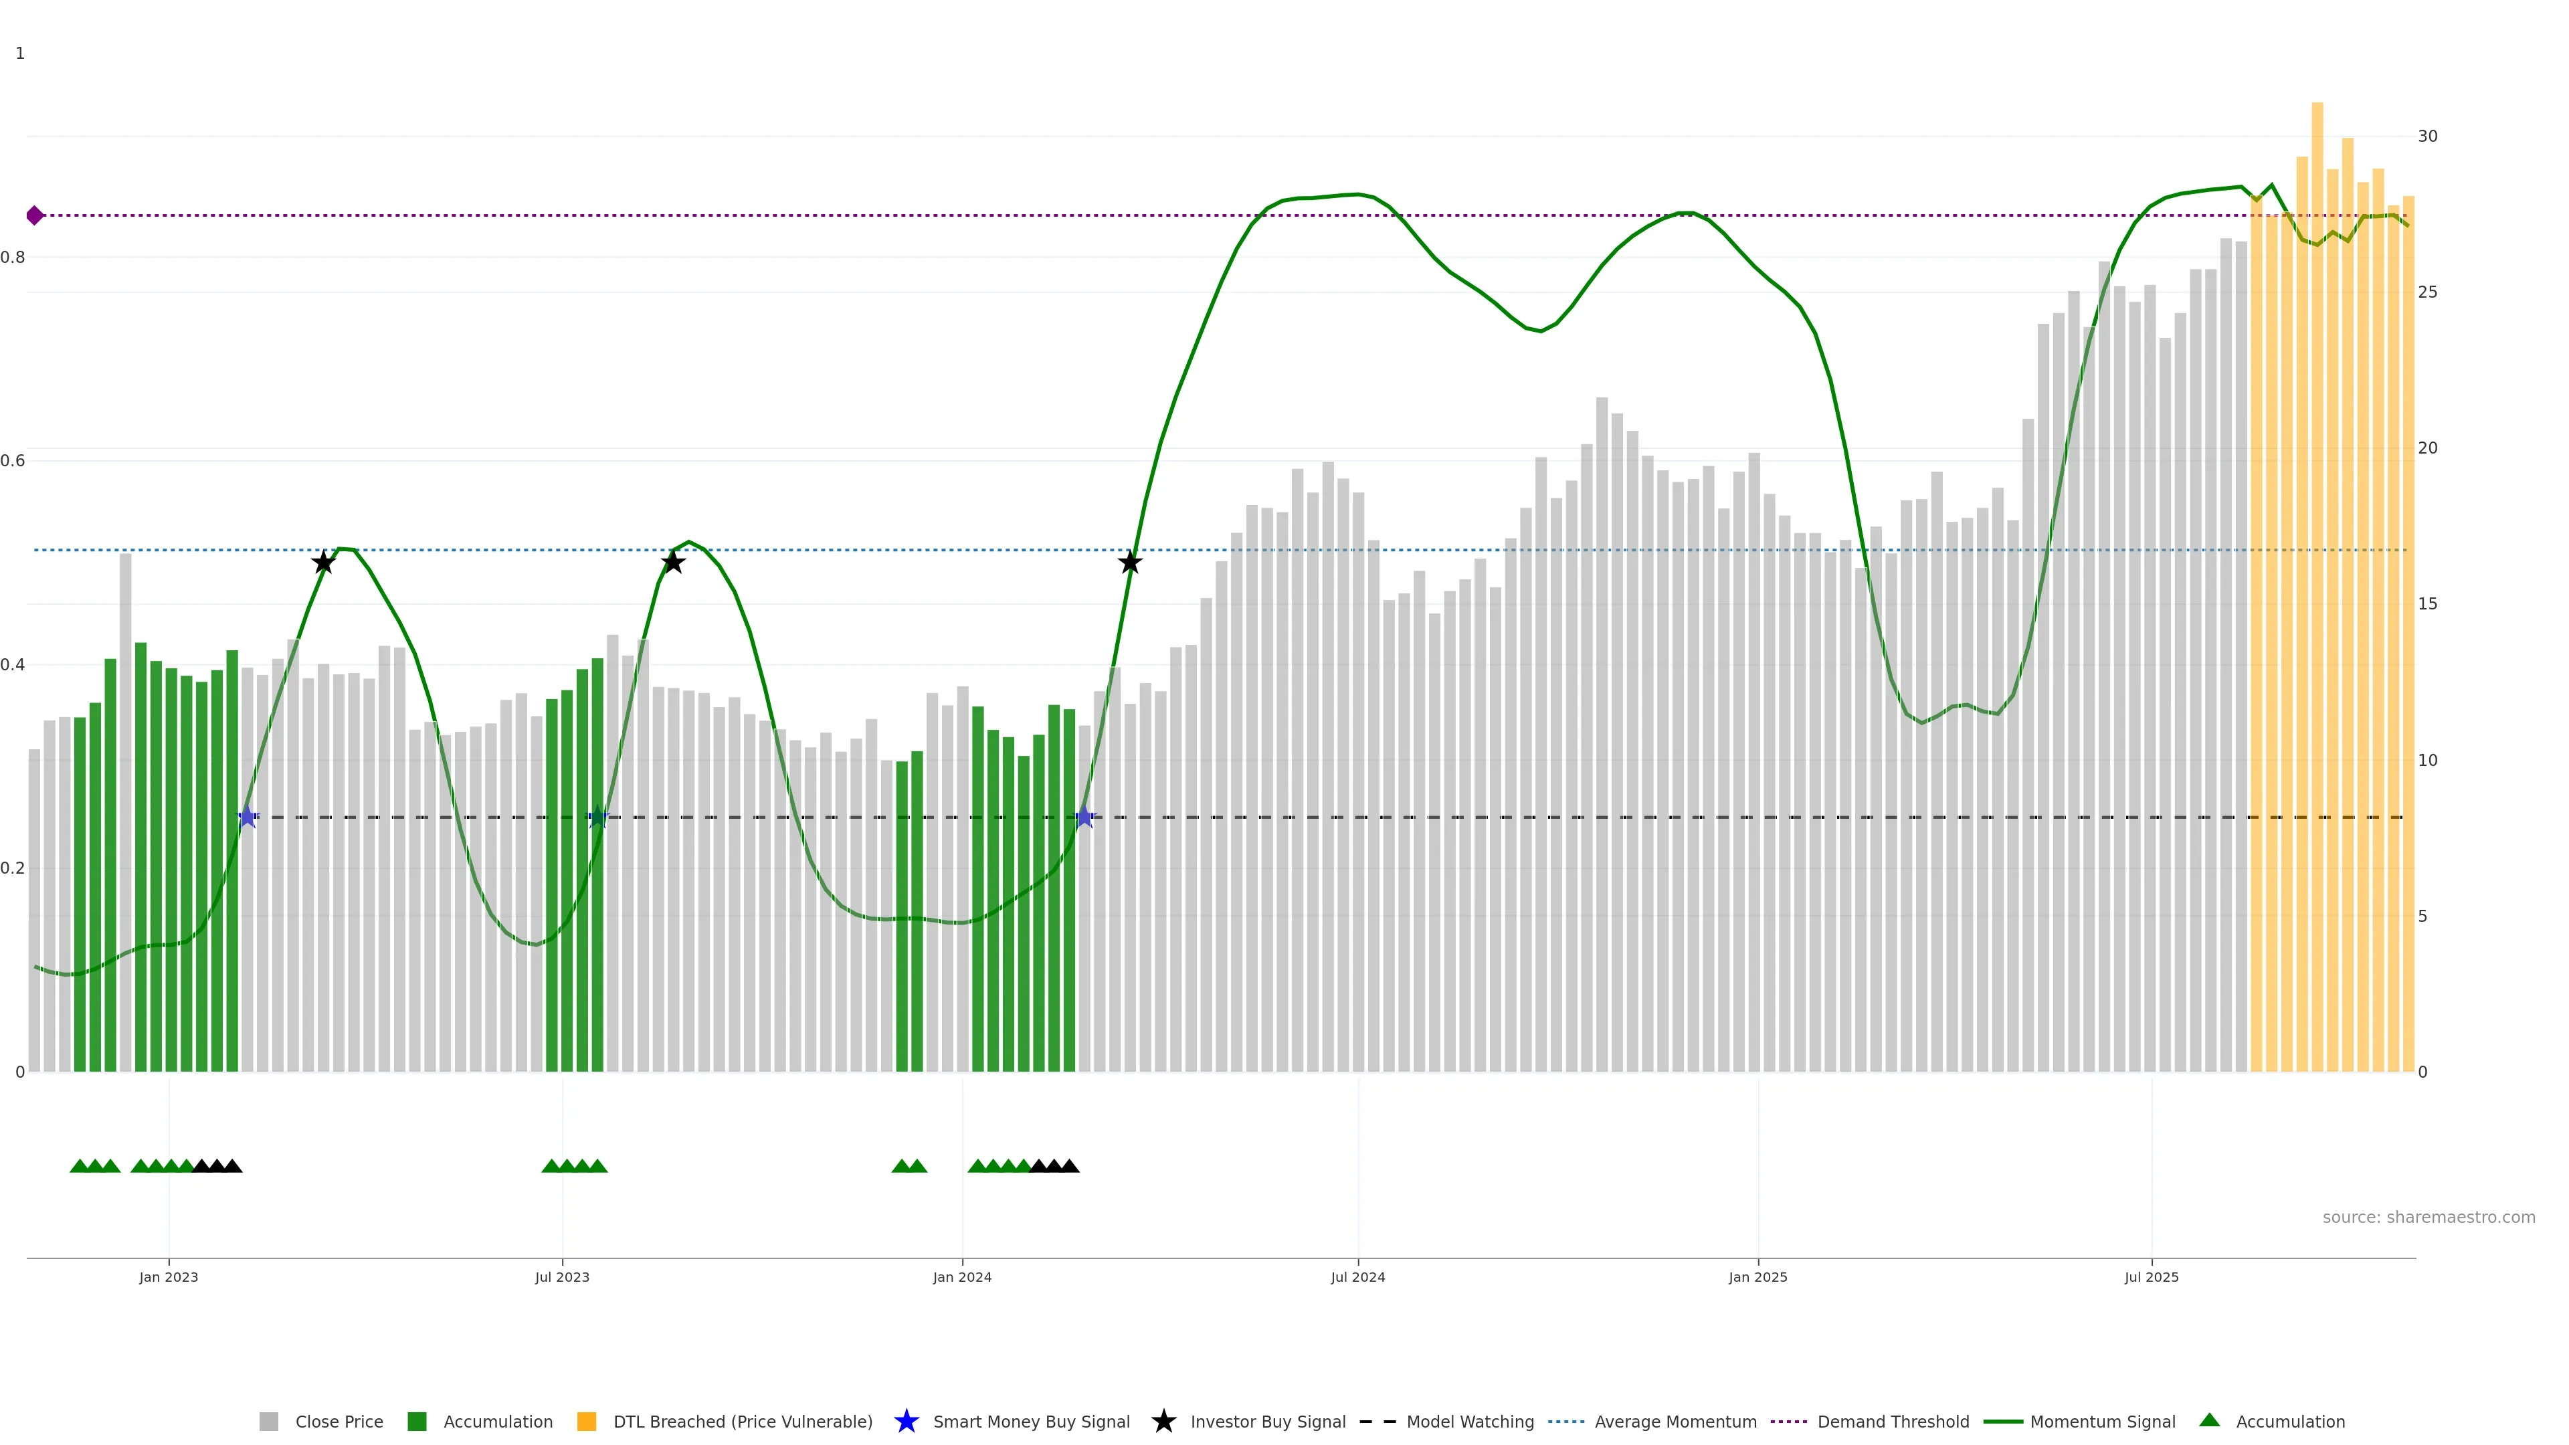Click the dashed Model Watching legend icon
Image resolution: width=2569 pixels, height=1445 pixels.
pyautogui.click(x=1377, y=1421)
